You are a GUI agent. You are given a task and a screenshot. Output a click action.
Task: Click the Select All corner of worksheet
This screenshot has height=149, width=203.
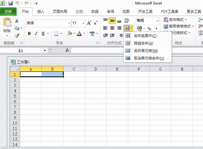coord(15,69)
